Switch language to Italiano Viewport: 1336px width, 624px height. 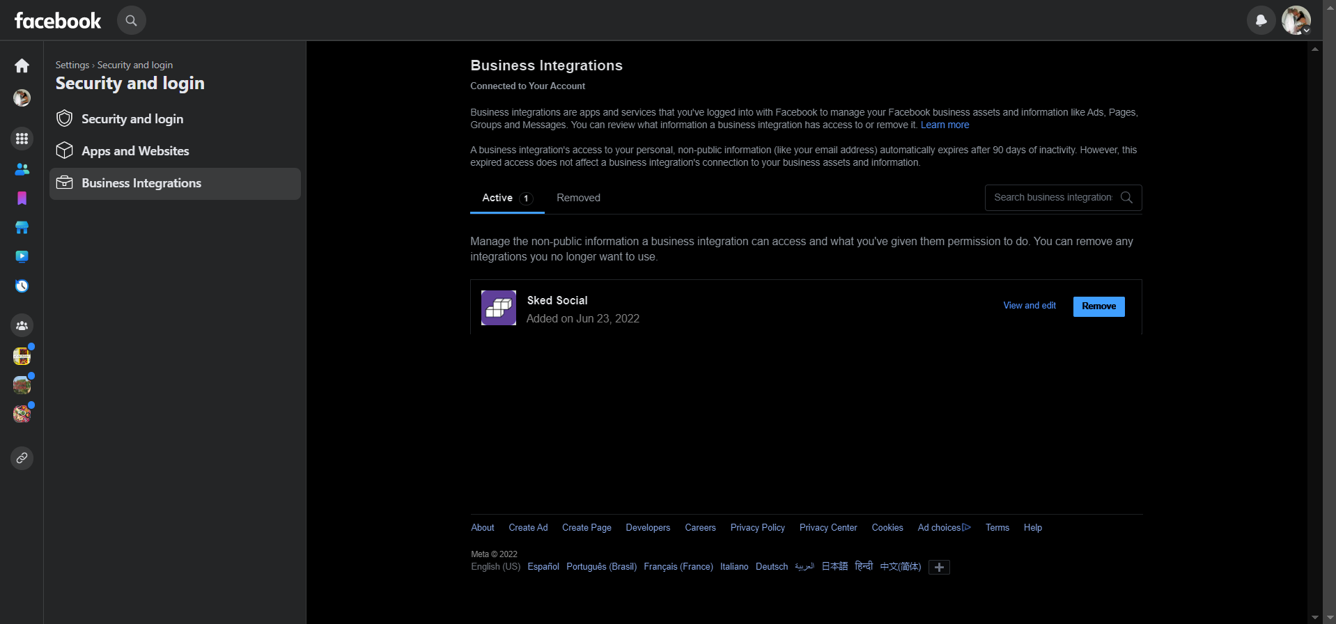[x=734, y=567]
